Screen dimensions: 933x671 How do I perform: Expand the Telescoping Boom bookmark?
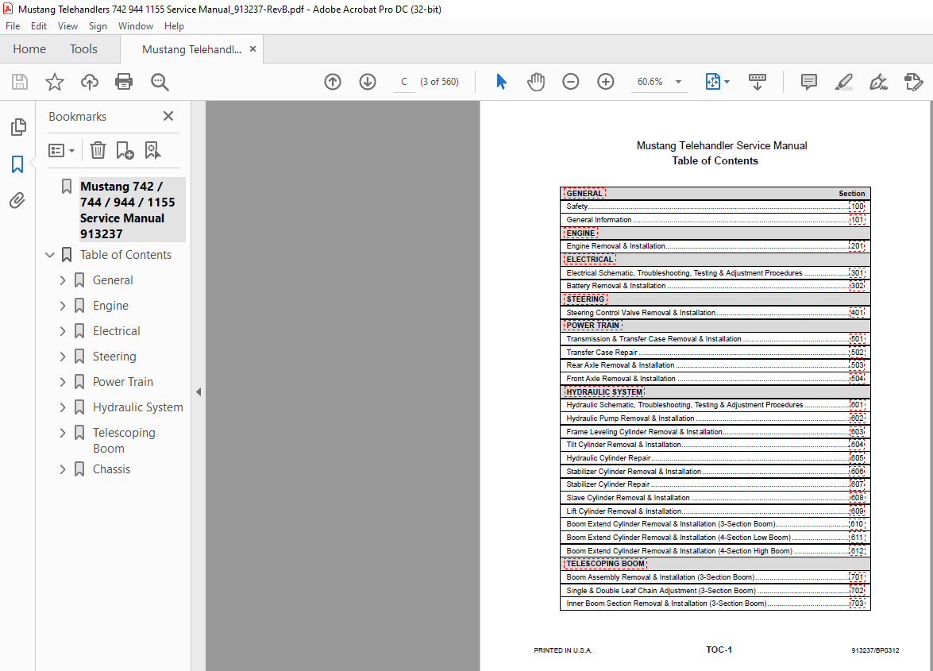(63, 433)
